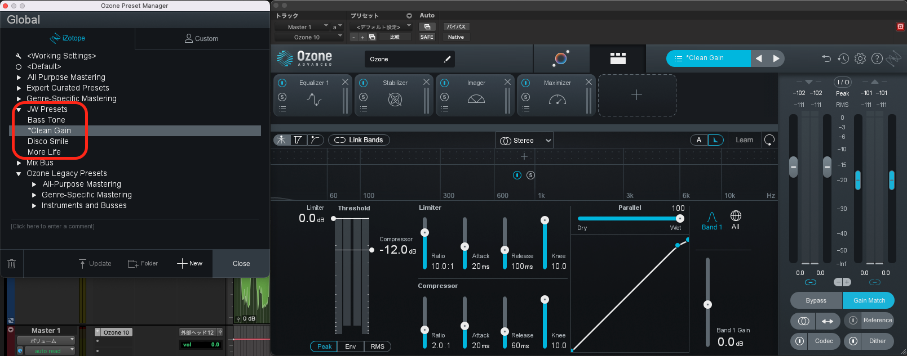Enable the Dither toggle
Viewport: 907px width, 356px height.
point(853,341)
